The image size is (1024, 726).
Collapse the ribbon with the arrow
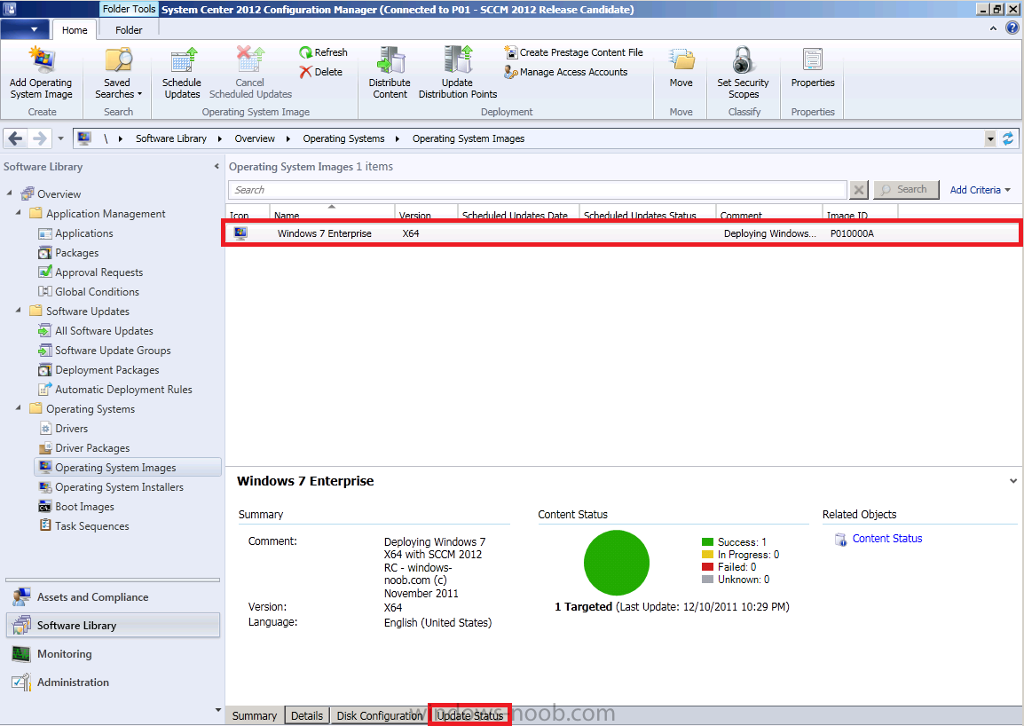993,28
